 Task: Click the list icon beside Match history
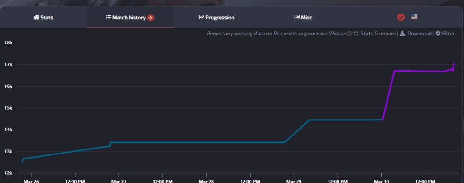pos(108,18)
